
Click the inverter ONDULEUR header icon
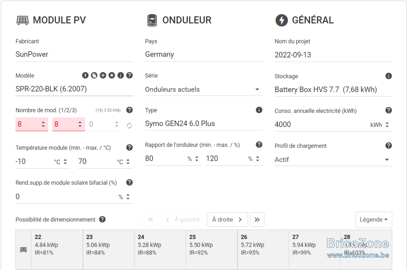click(152, 20)
